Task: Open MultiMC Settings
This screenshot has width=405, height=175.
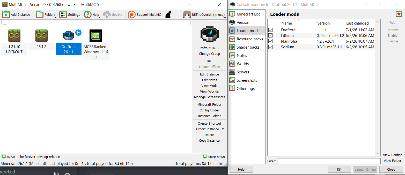Action: pos(70,15)
